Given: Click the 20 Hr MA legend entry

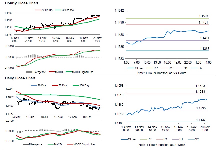Looking at the screenshot, I should [44, 10].
